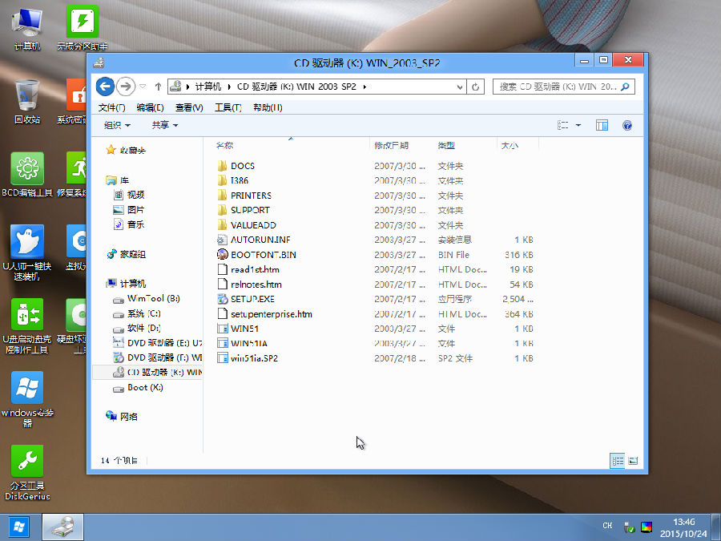
Task: Open the blue help icon
Action: (x=627, y=125)
